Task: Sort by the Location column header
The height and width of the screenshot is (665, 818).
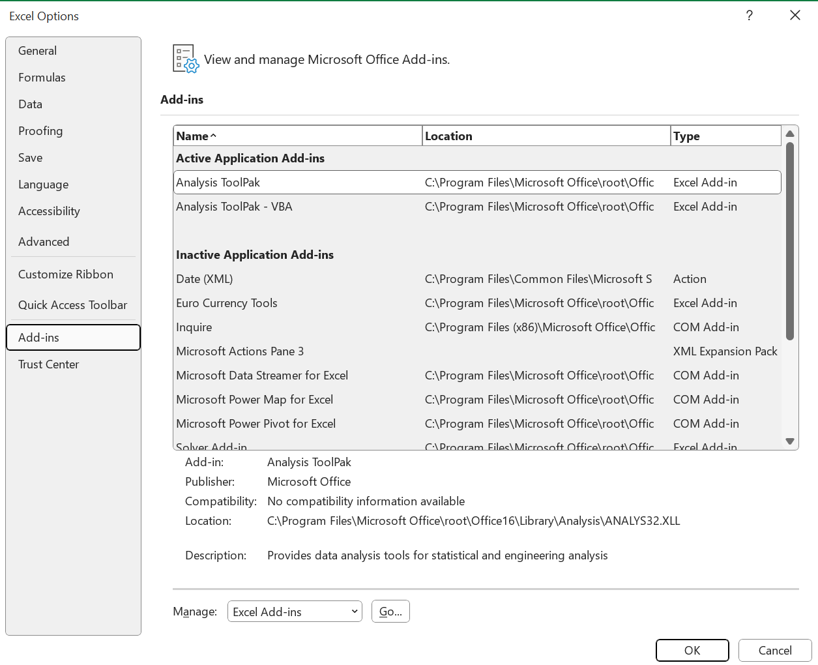Action: coord(546,136)
